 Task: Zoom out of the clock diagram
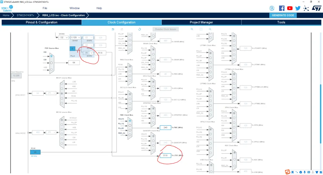pos(210,29)
